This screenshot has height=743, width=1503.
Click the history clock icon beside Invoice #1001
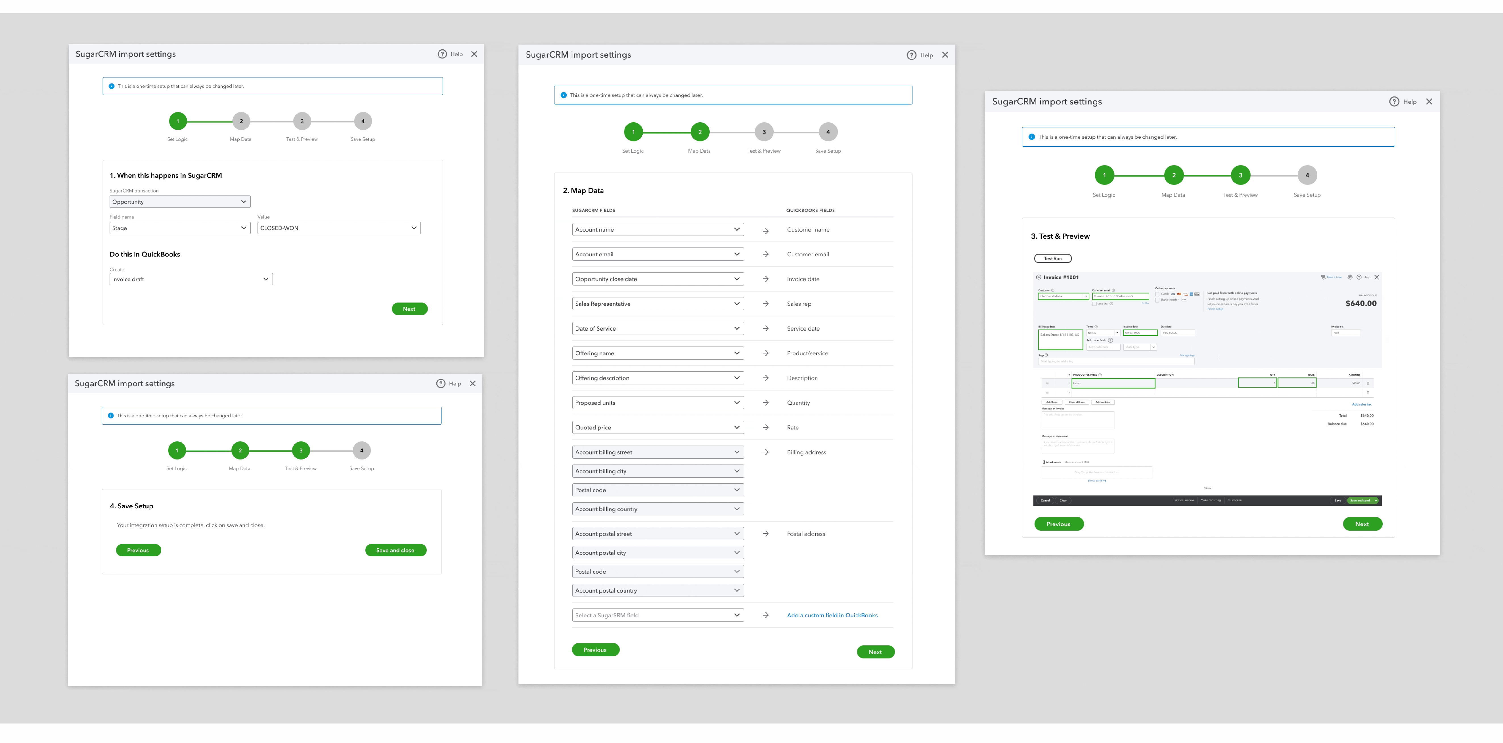pyautogui.click(x=1039, y=277)
